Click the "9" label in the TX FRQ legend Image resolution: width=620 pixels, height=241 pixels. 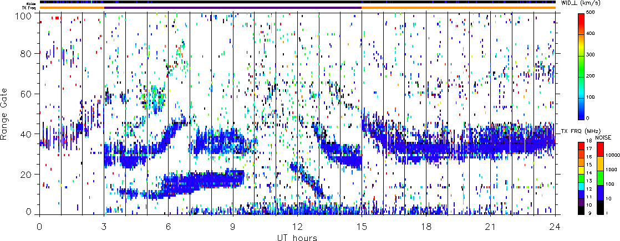point(589,213)
